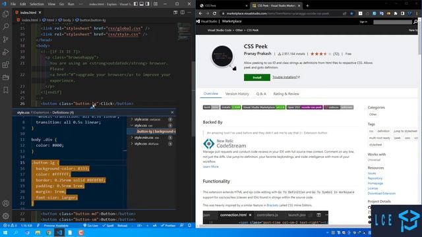Viewport: 422px width, 237px height.
Task: Click the Pranay Prakash publisher link
Action: [x=258, y=53]
